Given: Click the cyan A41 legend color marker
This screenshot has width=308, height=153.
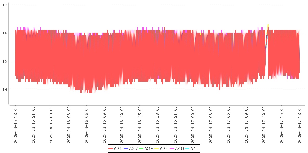Looking at the screenshot, I should (187, 149).
